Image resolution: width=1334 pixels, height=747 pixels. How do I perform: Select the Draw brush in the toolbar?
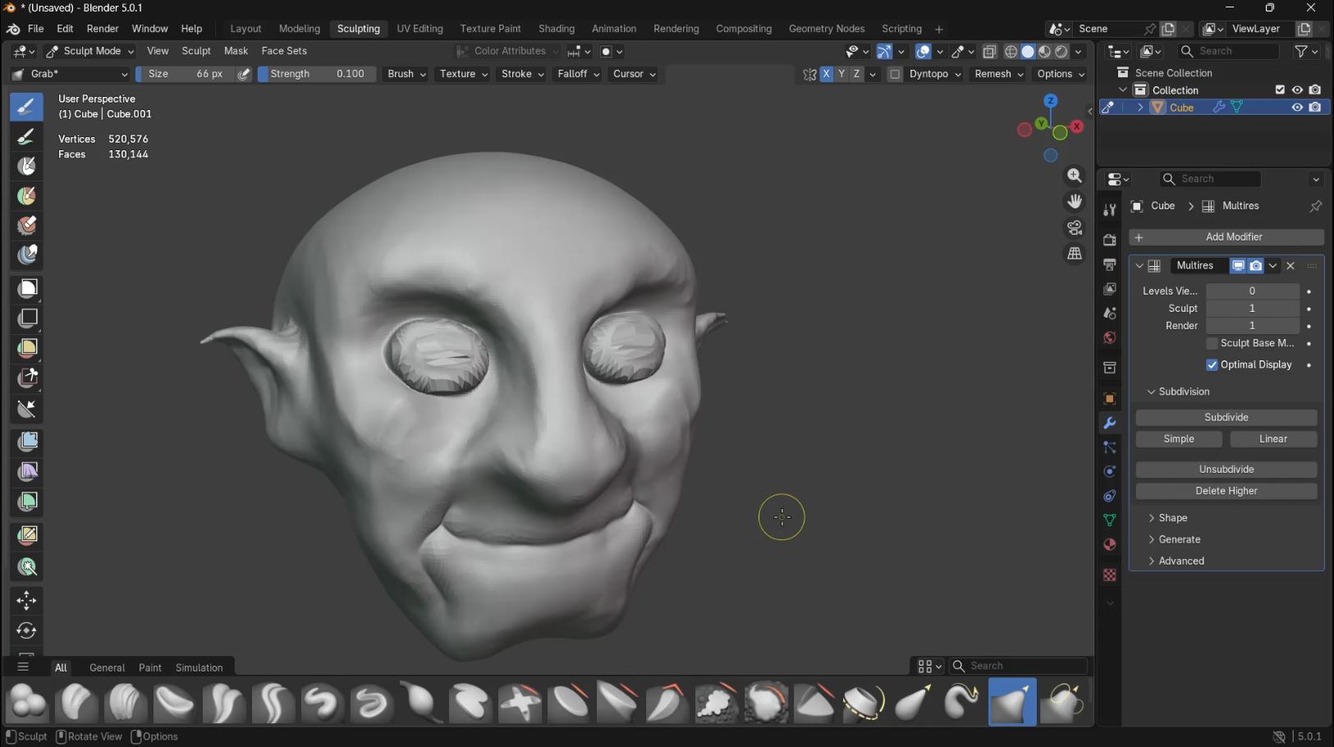pos(27,106)
